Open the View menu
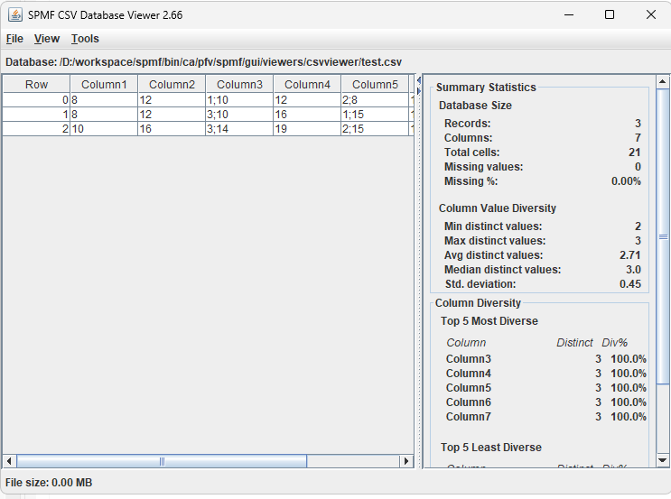The height and width of the screenshot is (499, 671). (47, 39)
